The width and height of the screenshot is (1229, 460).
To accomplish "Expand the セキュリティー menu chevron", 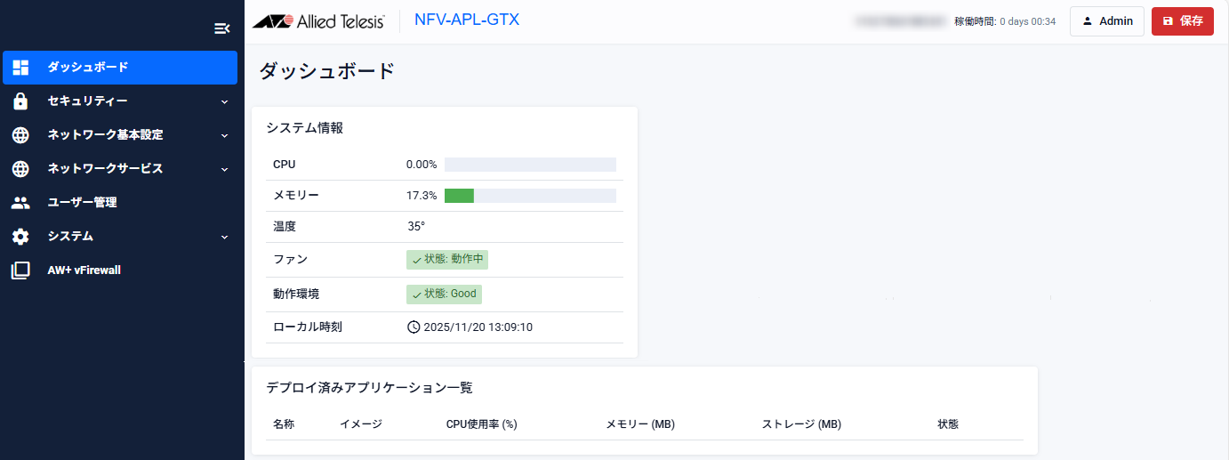I will (225, 101).
